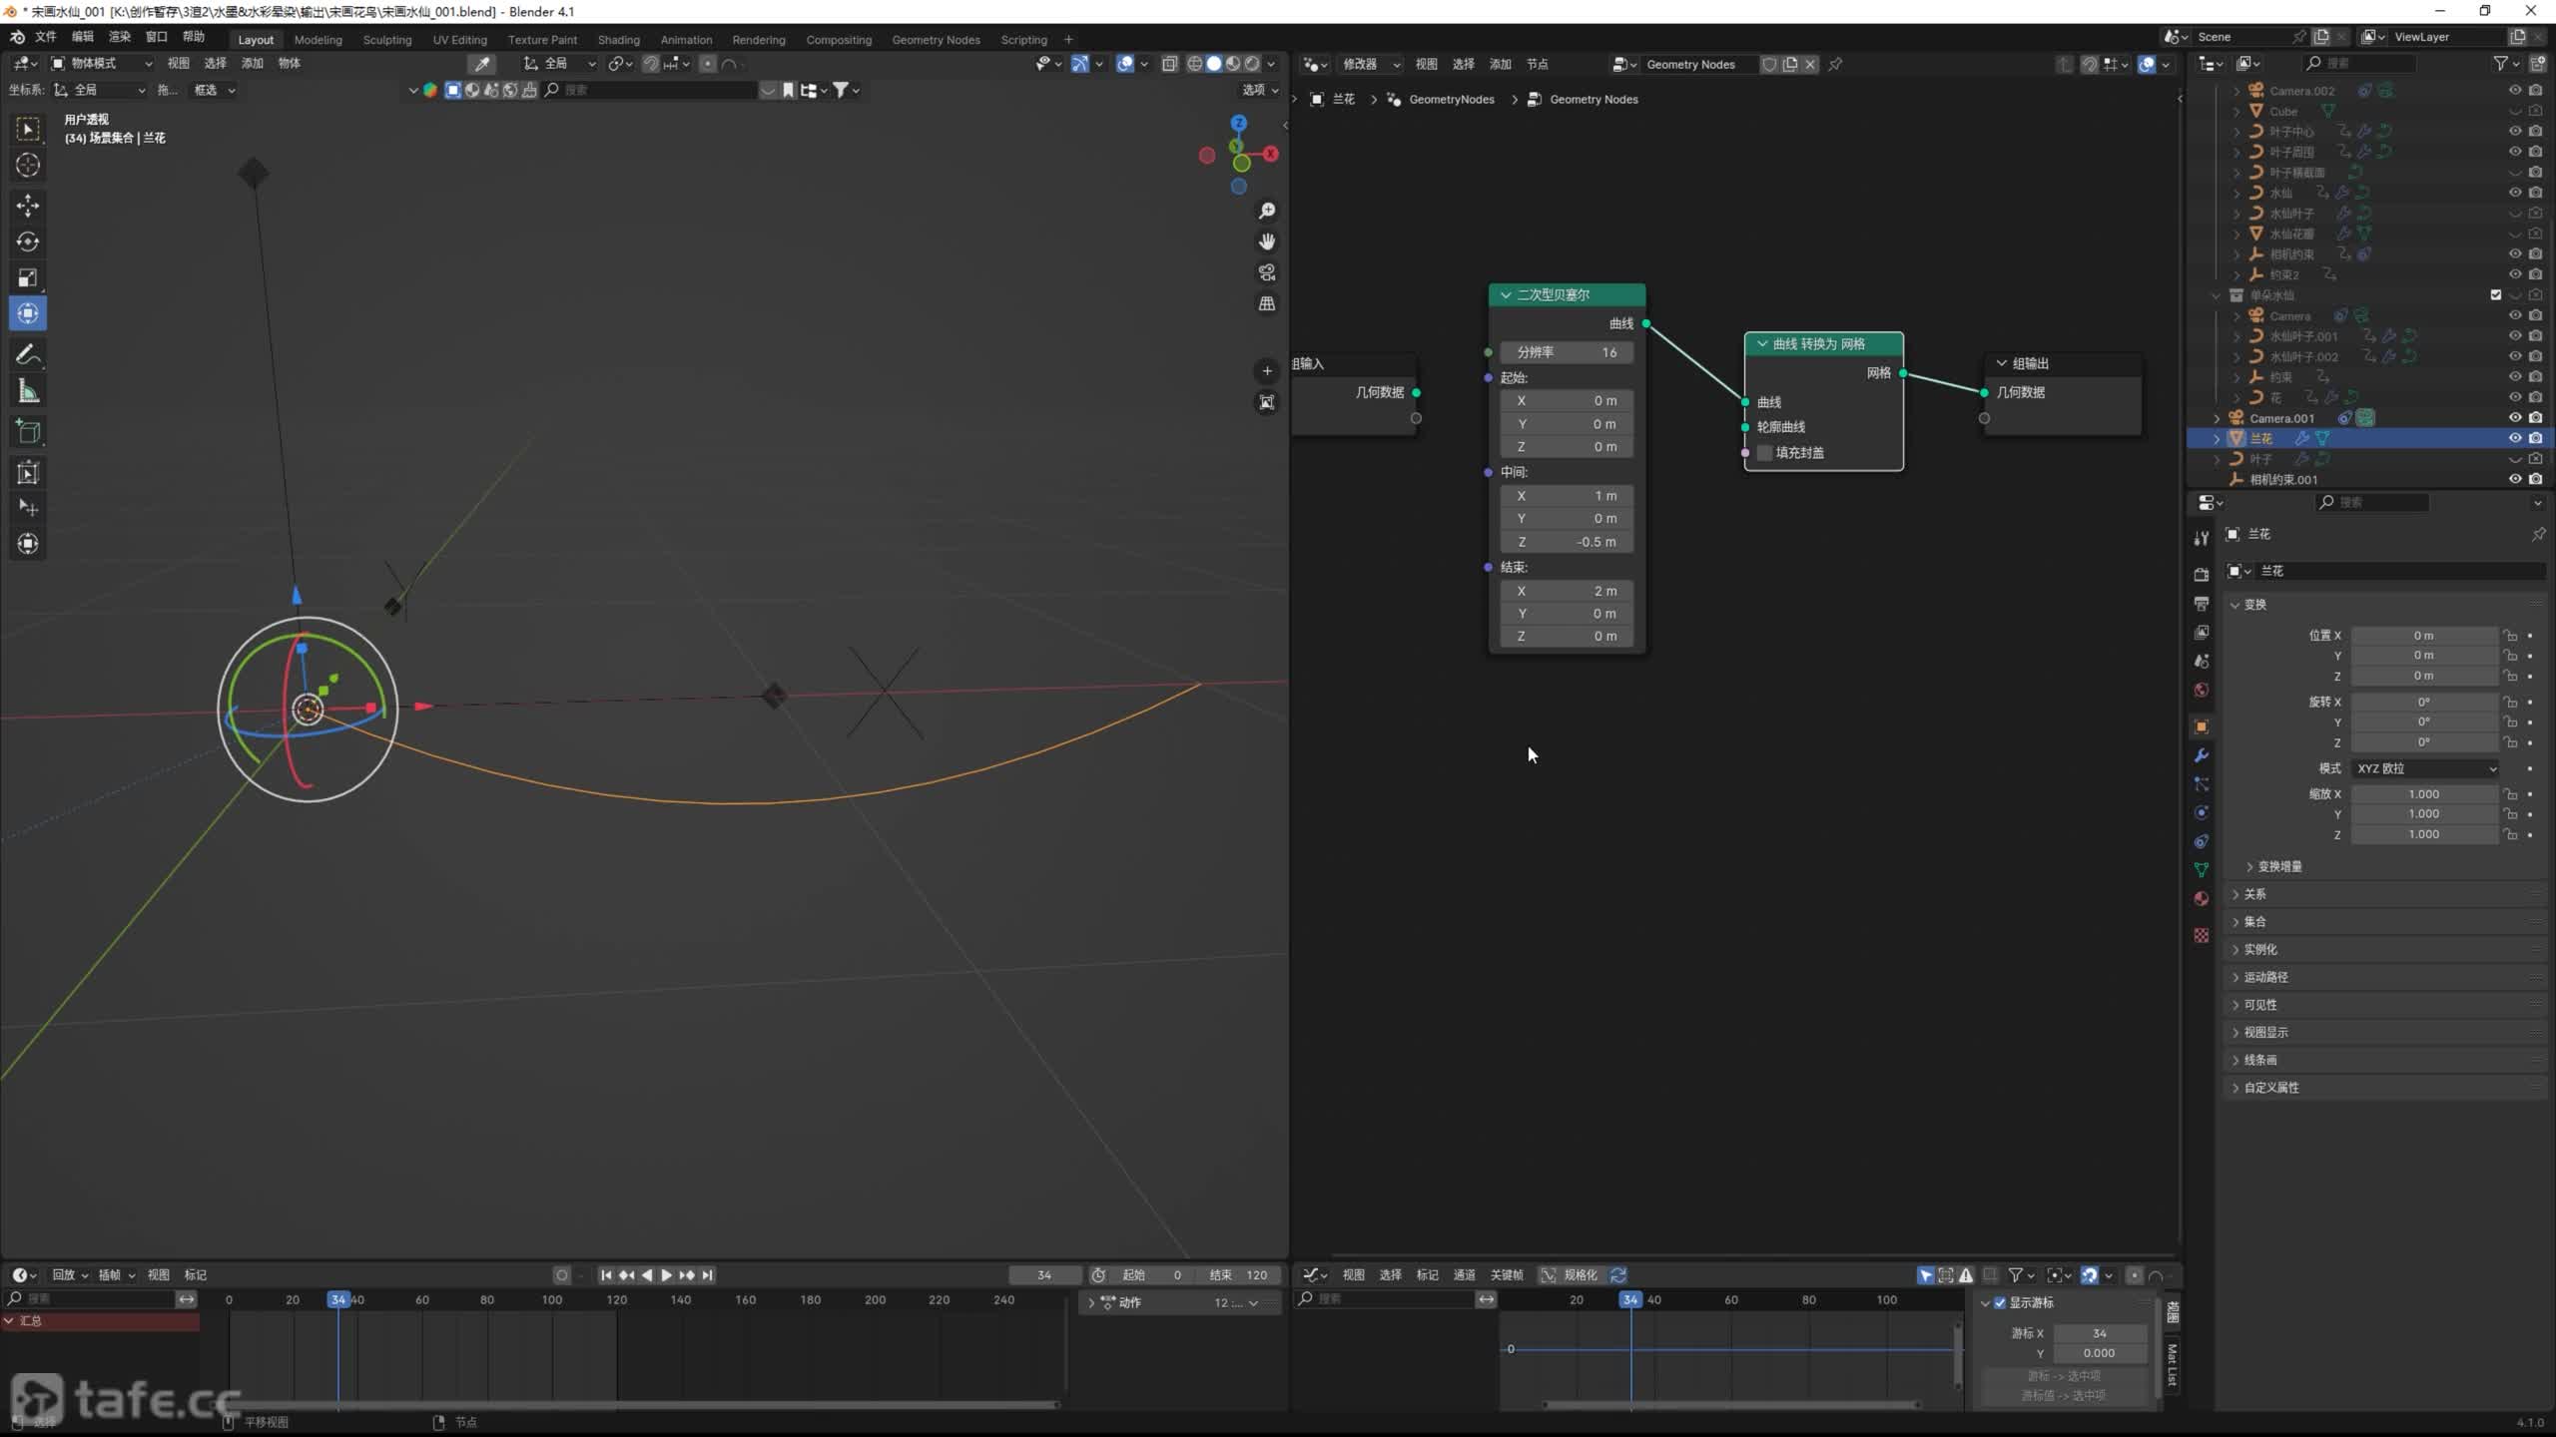Select the Measure tool

(x=28, y=392)
